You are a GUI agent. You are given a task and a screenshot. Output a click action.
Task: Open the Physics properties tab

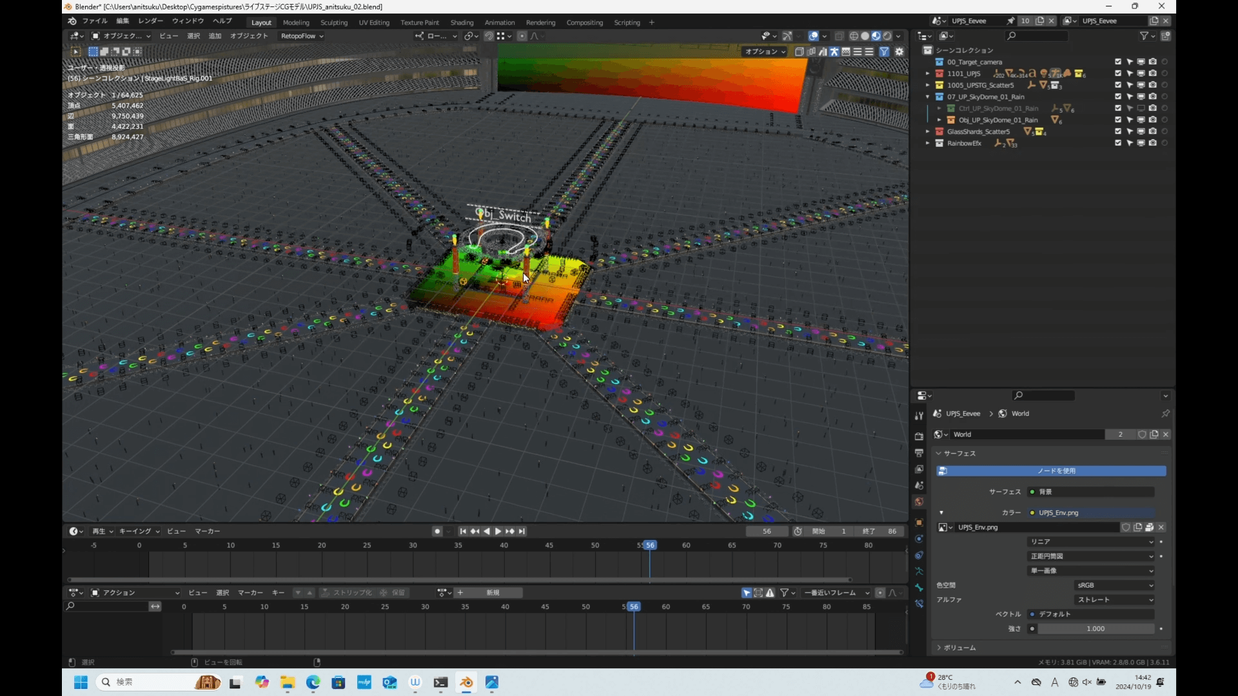pyautogui.click(x=919, y=539)
